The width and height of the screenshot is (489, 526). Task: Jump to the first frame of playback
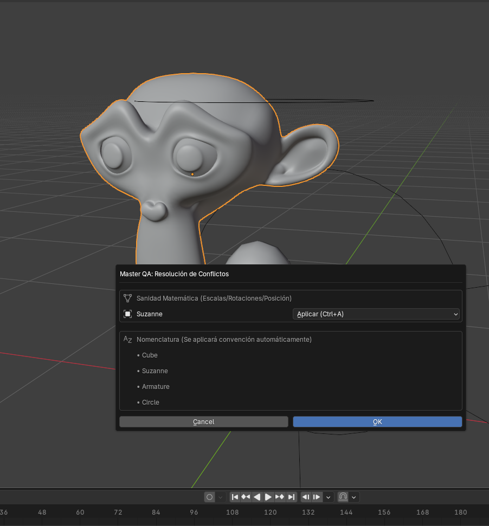coord(235,497)
